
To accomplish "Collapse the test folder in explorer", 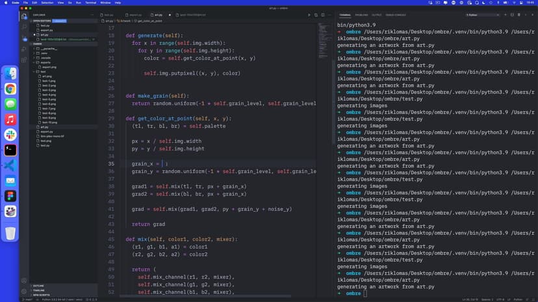I will tap(43, 71).
